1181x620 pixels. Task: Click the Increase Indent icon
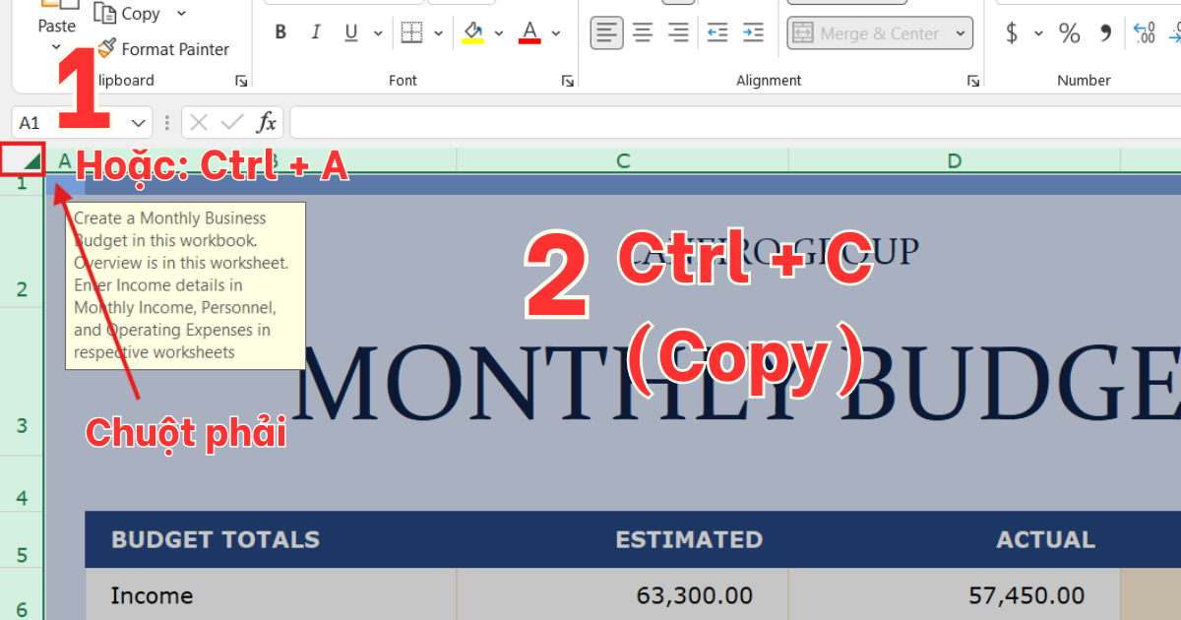click(x=753, y=32)
